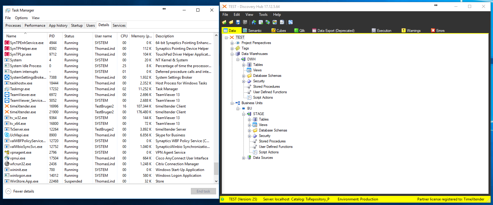
Task: Click the multiple environment transfer icon
Action: [268, 22]
